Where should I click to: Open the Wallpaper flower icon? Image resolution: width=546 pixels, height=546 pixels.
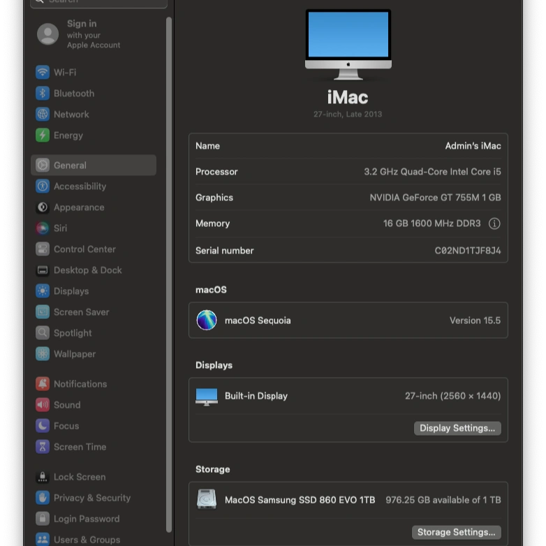tap(43, 354)
